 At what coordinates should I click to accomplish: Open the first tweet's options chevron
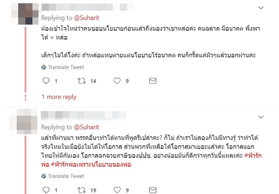[261, 8]
